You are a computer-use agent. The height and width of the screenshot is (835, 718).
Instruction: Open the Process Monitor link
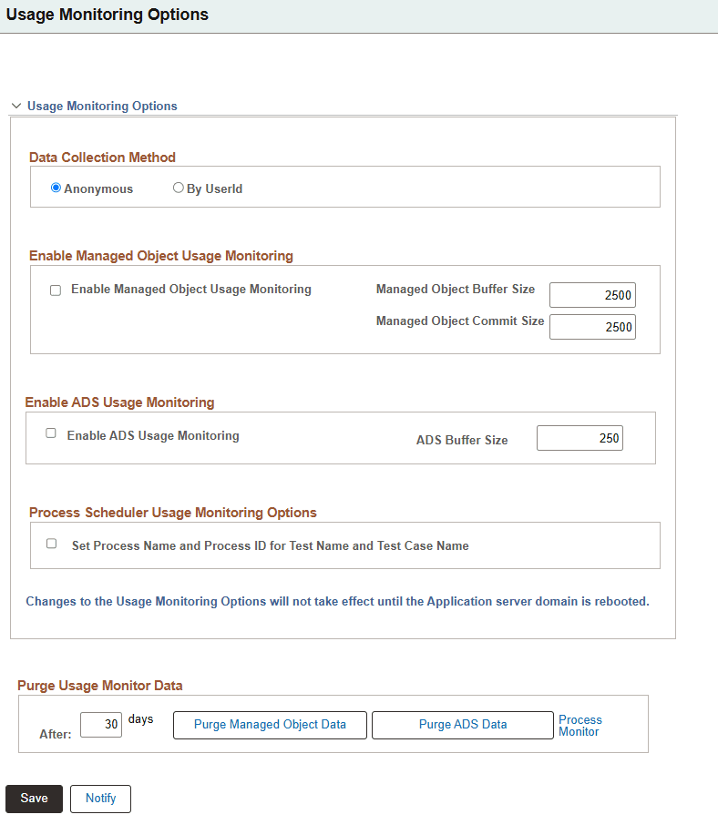click(x=580, y=725)
